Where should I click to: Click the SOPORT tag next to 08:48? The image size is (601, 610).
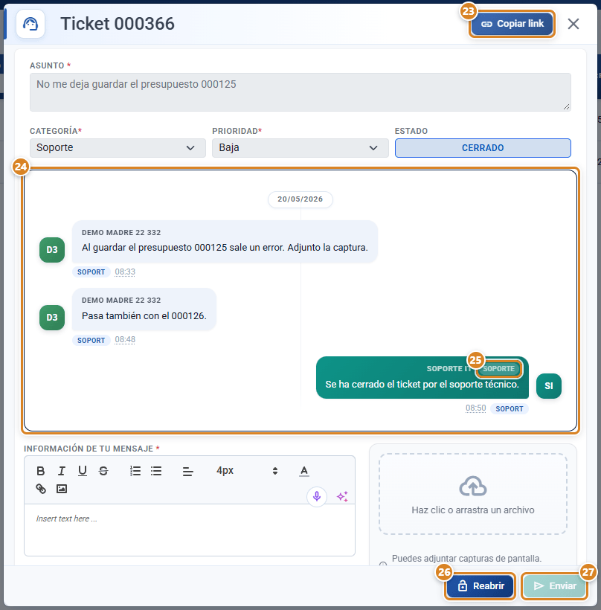(x=91, y=341)
